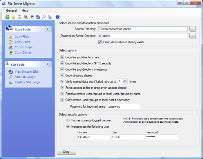203x159 pixels.
Task: Click the Copy Users toolbar icon
Action: pos(19,17)
